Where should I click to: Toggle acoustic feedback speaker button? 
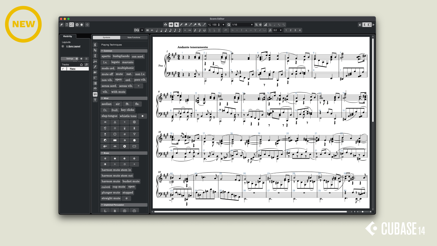[x=171, y=25]
